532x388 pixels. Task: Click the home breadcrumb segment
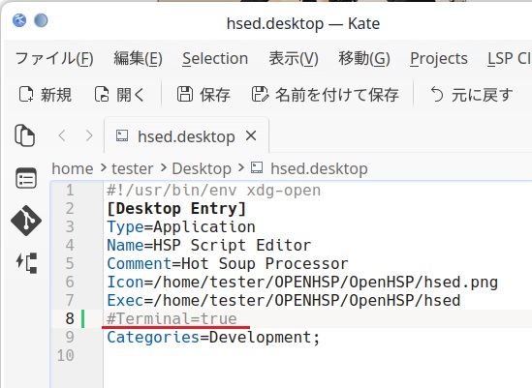coord(73,168)
